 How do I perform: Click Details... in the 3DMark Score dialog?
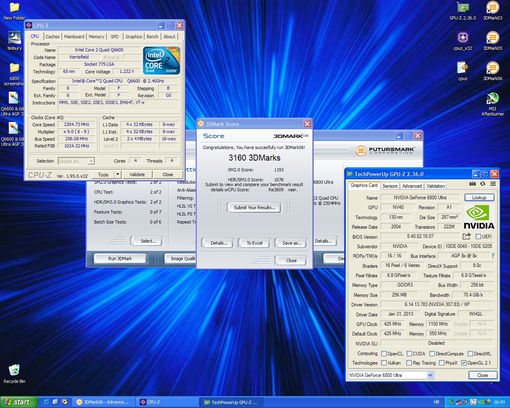(x=219, y=243)
